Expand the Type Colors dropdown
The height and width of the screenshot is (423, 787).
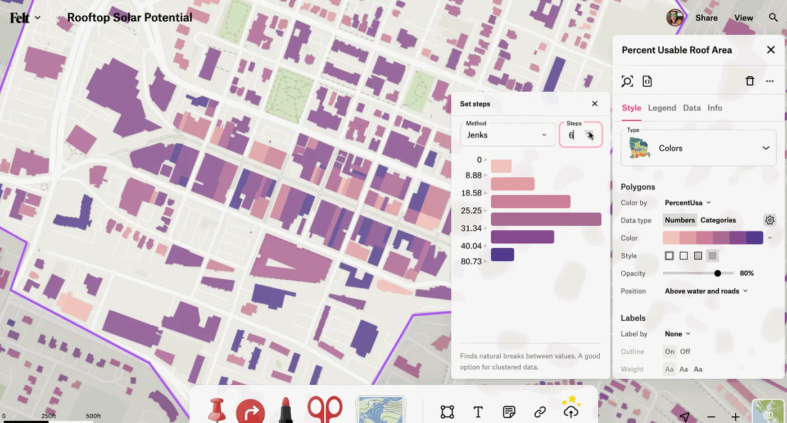[698, 148]
